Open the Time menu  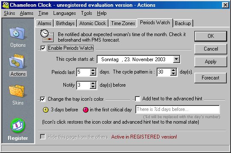tap(43, 13)
